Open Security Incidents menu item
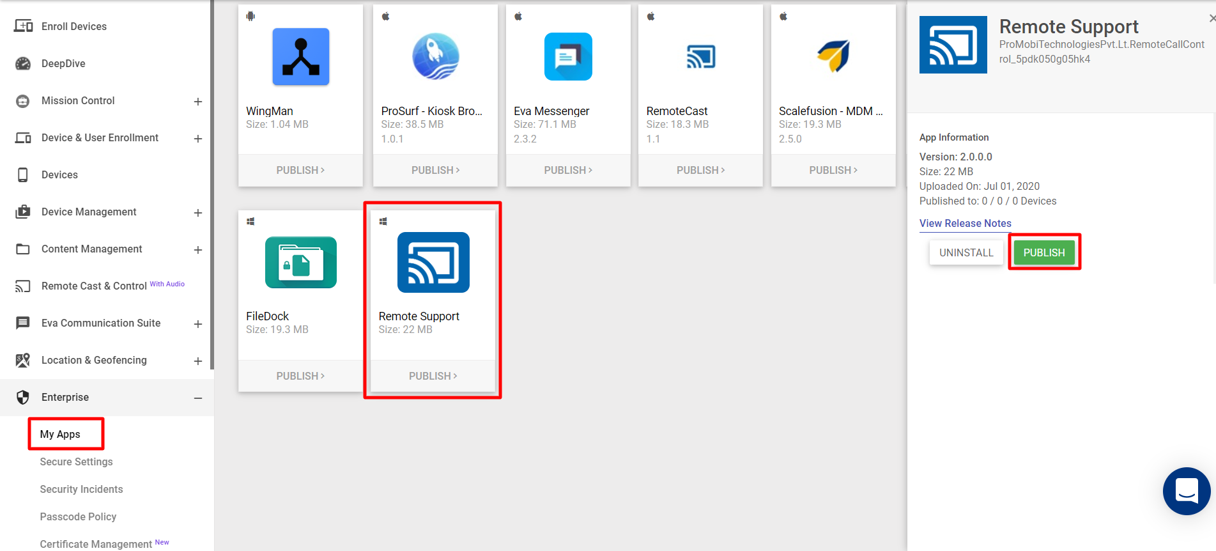This screenshot has height=551, width=1216. 81,489
